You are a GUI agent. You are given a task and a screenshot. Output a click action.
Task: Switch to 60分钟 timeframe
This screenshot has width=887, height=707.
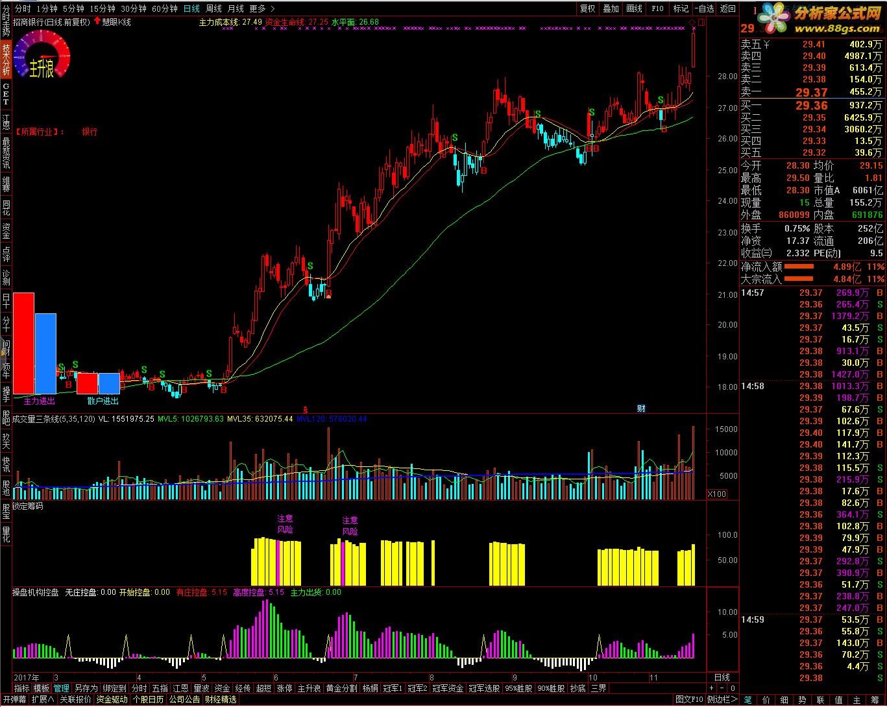click(x=165, y=8)
